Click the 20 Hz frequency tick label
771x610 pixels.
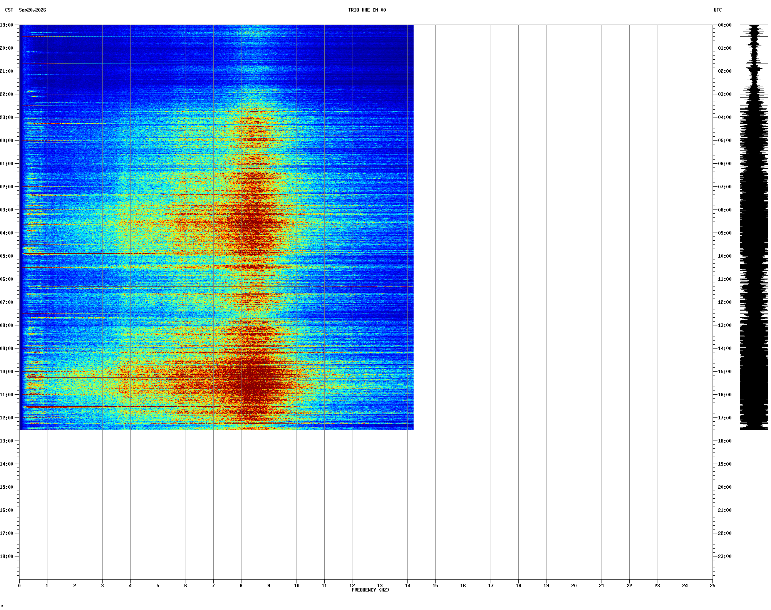coord(574,586)
